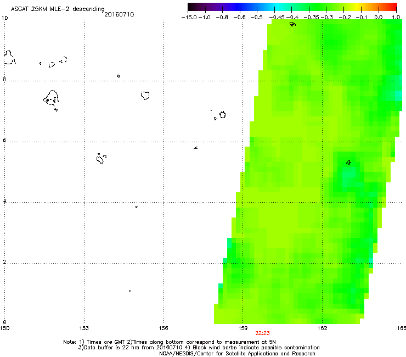Click the island outline near 158E 7N
The height and width of the screenshot is (357, 406).
click(x=223, y=115)
